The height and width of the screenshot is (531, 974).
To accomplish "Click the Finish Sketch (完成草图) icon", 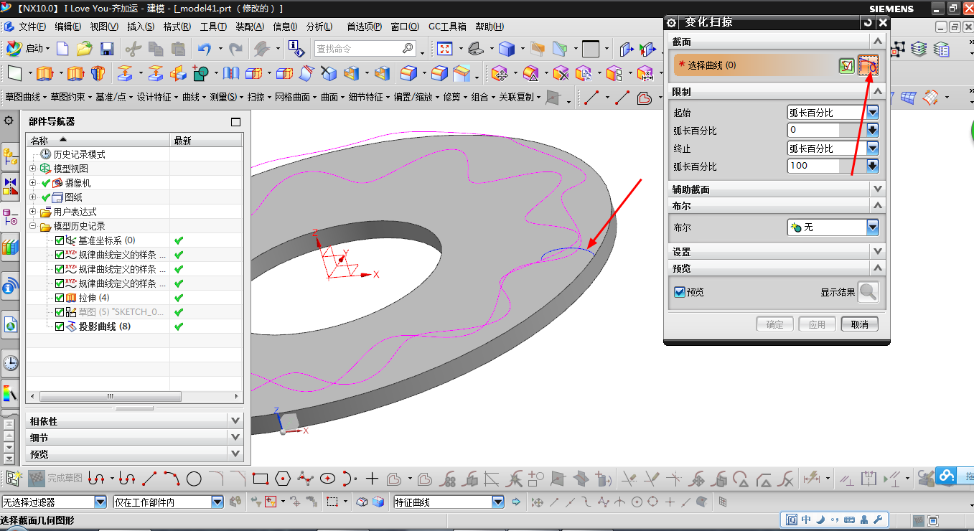I will [37, 478].
